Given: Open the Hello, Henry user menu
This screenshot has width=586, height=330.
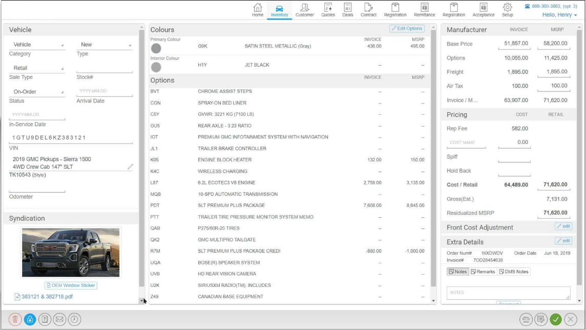Looking at the screenshot, I should coord(559,15).
